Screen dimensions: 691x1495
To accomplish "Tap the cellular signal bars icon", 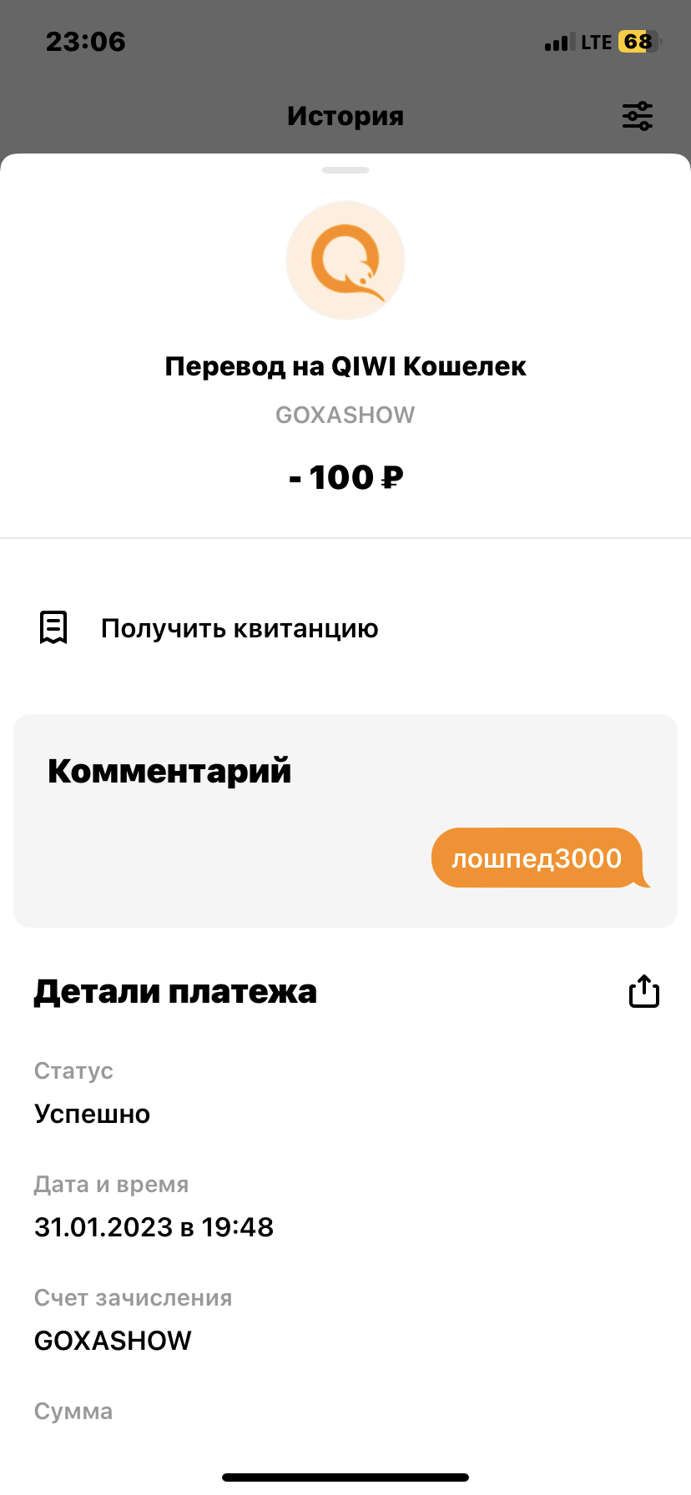I will (x=559, y=43).
